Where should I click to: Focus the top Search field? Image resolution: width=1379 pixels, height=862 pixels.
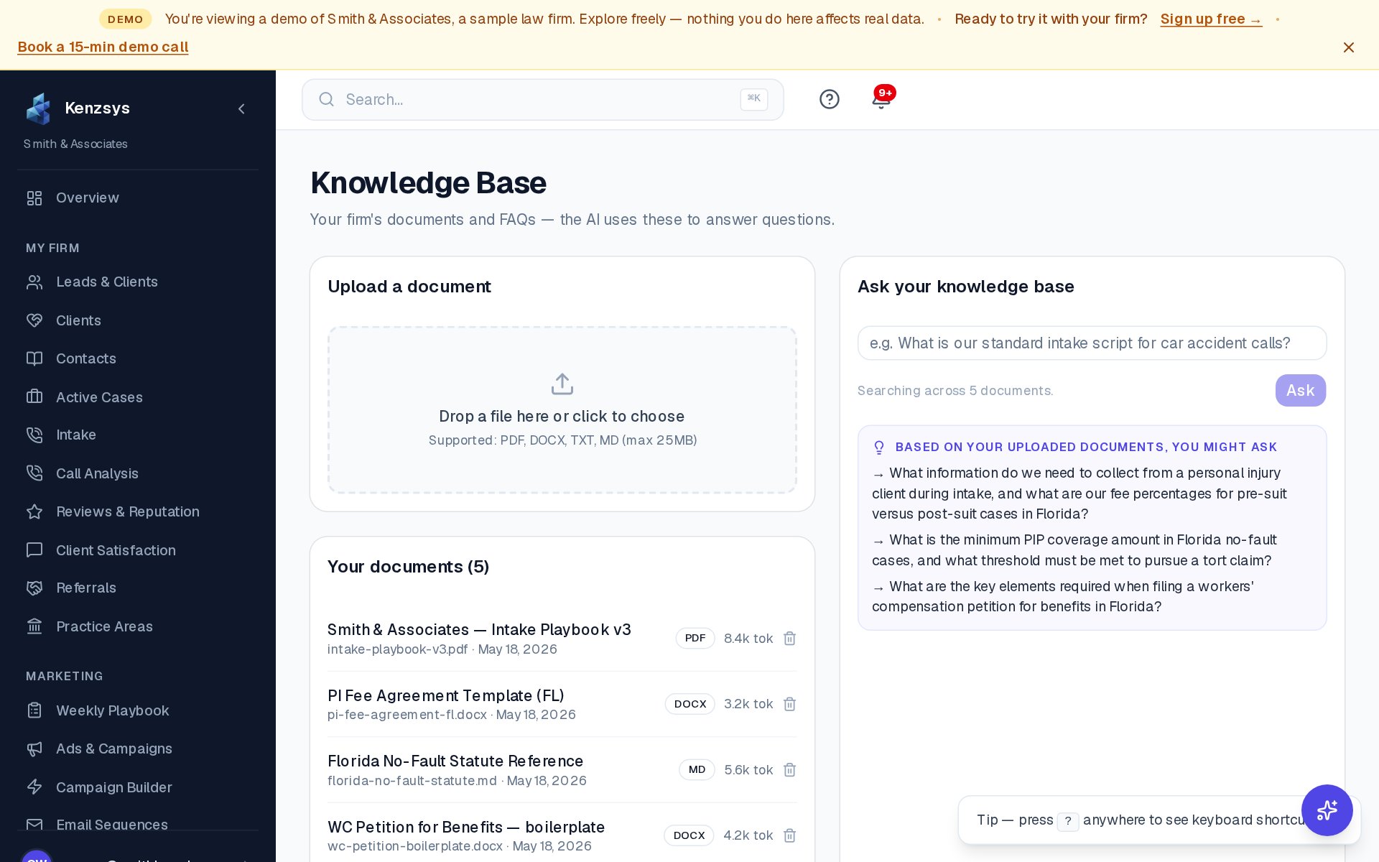point(542,100)
